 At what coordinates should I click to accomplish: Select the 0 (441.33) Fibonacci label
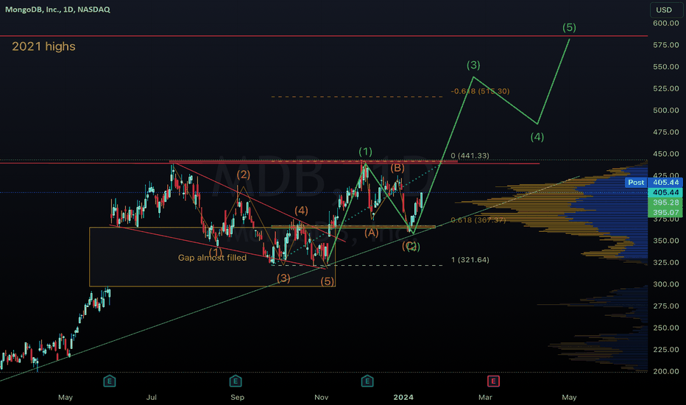tap(470, 155)
